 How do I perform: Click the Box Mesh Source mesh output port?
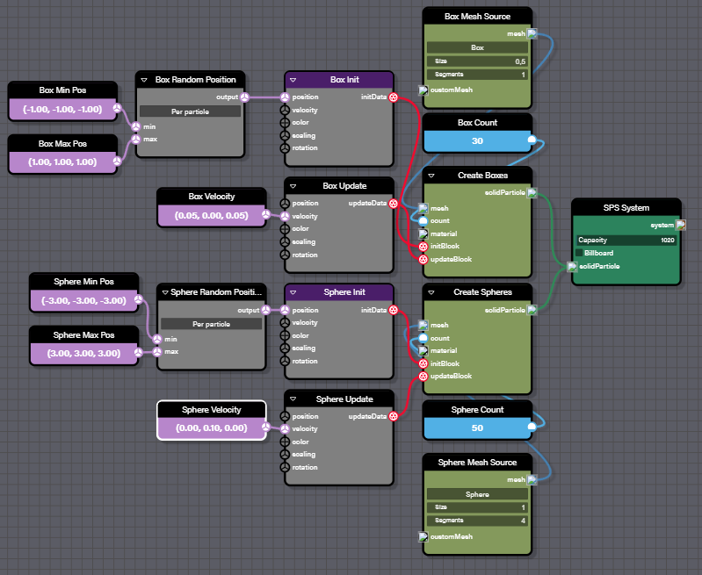click(x=532, y=33)
